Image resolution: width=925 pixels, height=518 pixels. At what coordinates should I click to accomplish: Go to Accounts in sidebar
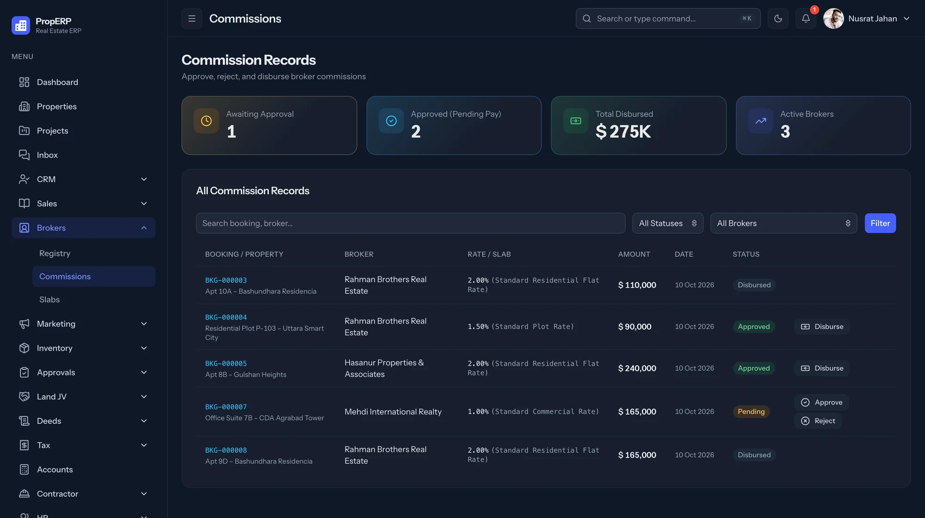pos(83,469)
